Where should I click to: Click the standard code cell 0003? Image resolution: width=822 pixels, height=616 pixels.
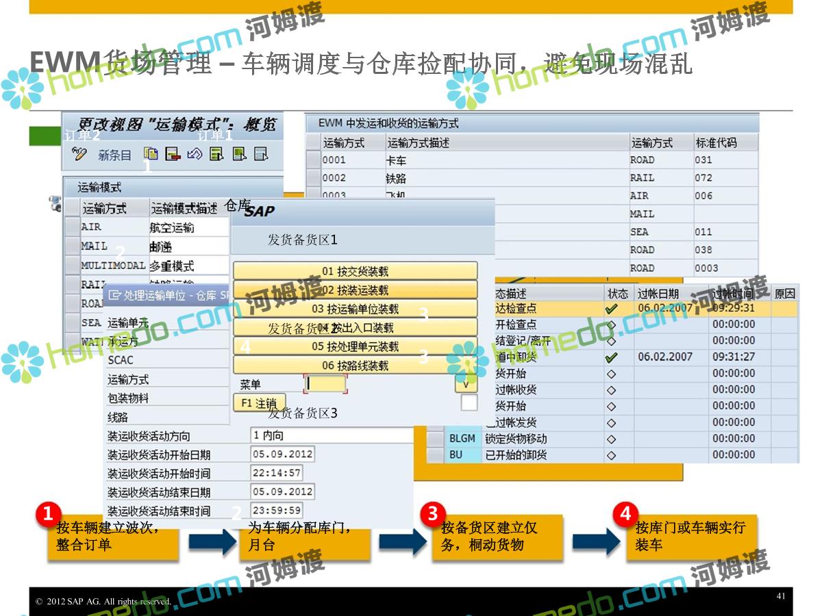[725, 268]
